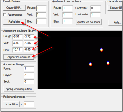Open the Aide... help button
The height and width of the screenshot is (112, 123).
click(x=116, y=22)
